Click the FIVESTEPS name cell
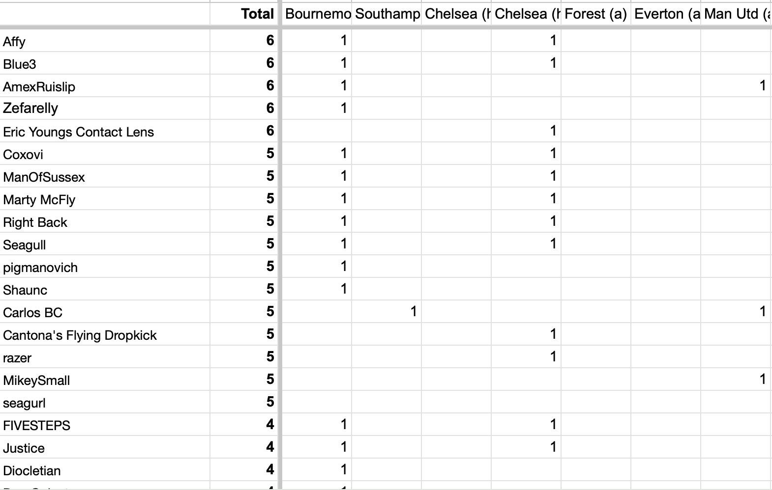The image size is (772, 490). tap(105, 425)
